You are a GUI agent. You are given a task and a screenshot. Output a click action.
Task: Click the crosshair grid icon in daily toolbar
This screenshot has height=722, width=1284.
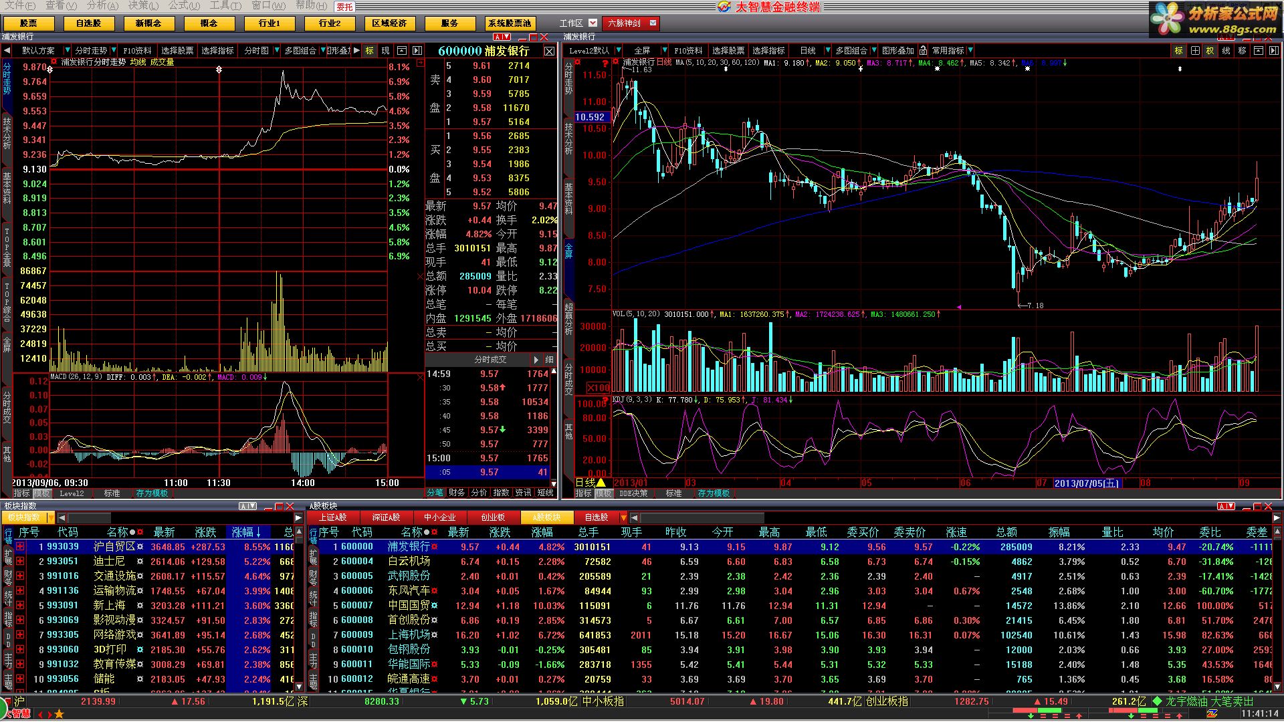1194,51
